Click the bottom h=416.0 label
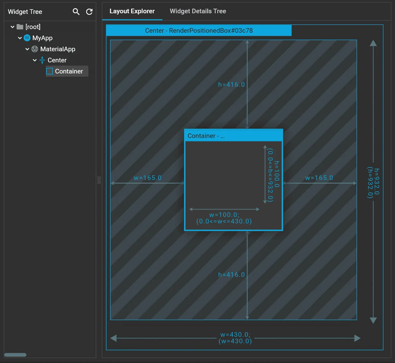Viewport: 395px width, 363px height. (x=231, y=275)
